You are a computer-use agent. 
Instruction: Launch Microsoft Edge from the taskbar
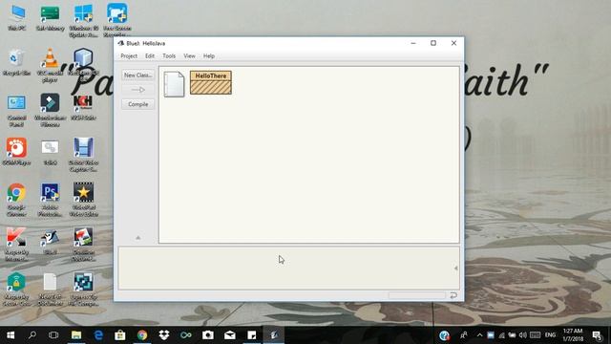(98, 335)
